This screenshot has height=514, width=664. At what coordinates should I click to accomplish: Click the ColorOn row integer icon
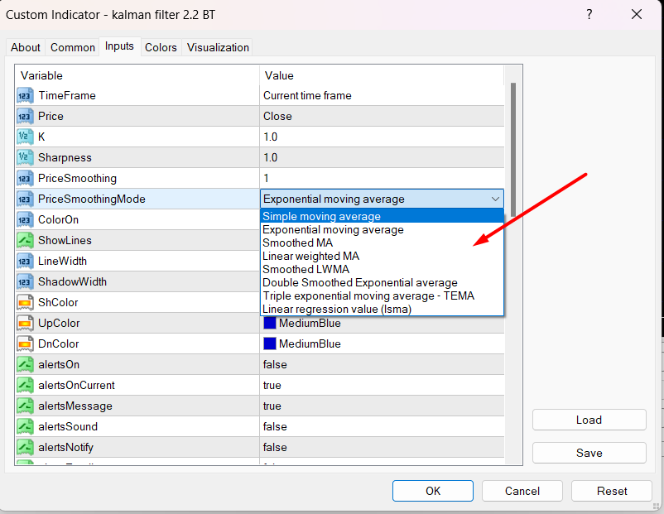point(25,219)
